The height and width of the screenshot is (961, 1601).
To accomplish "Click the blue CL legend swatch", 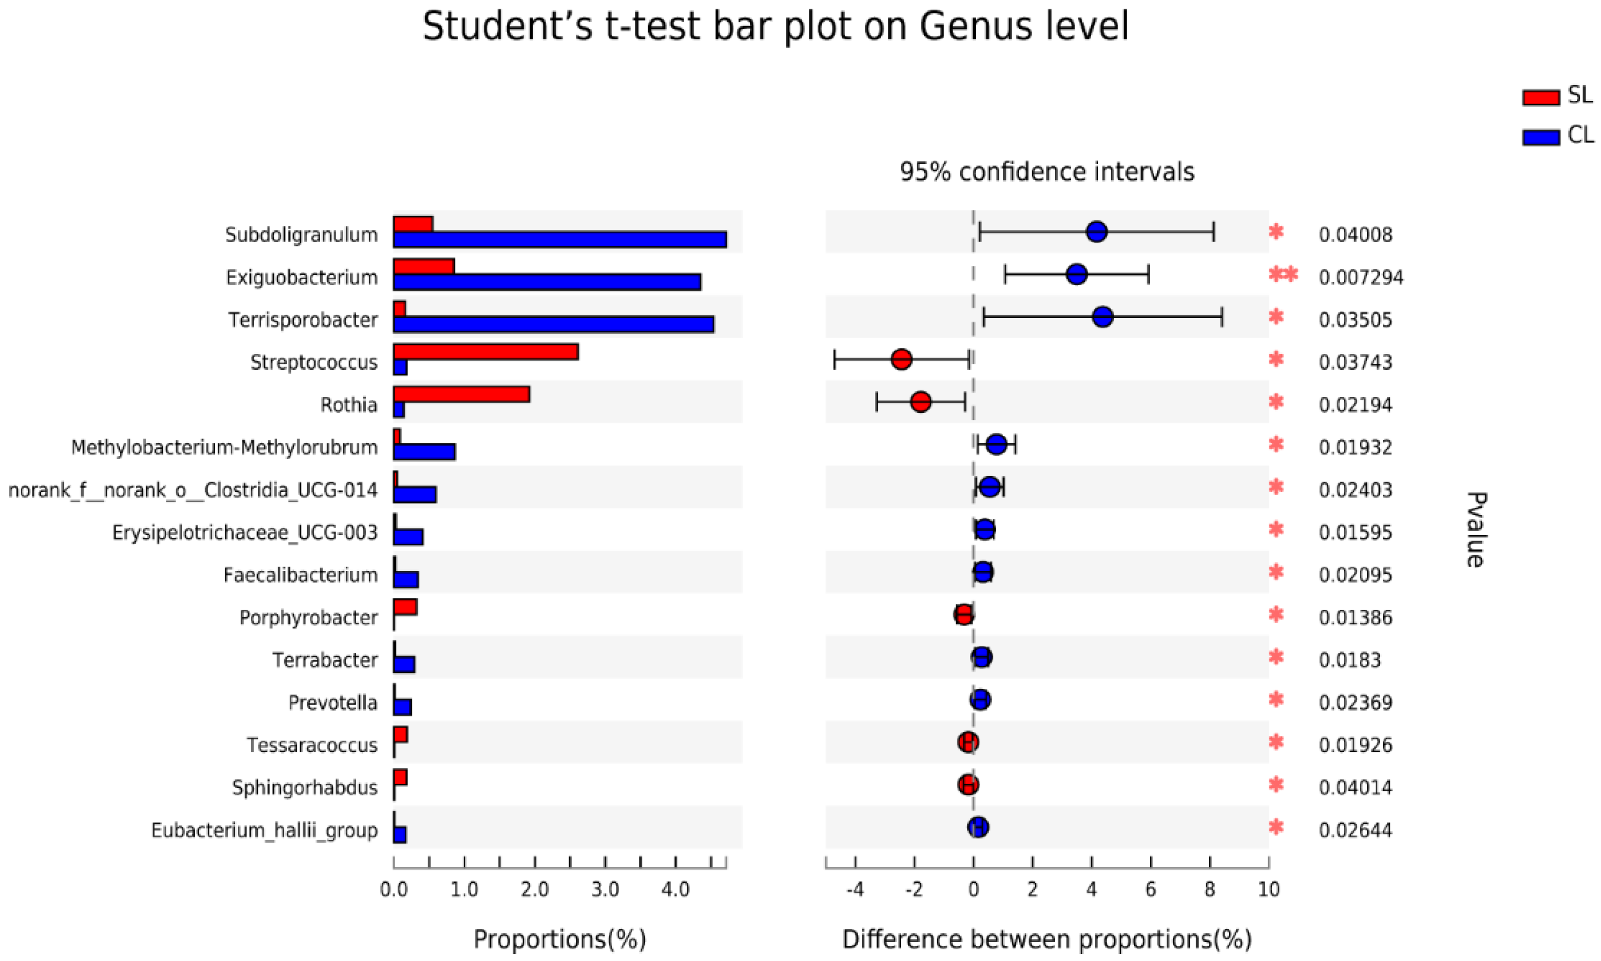I will 1541,138.
